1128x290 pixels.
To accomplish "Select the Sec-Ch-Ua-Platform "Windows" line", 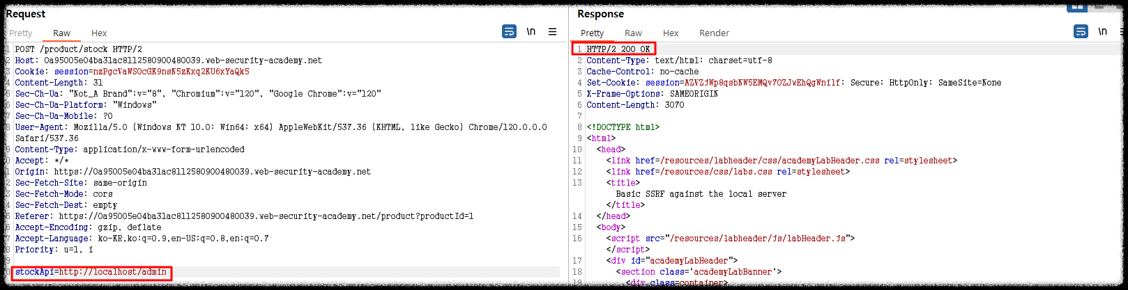I will pyautogui.click(x=86, y=105).
